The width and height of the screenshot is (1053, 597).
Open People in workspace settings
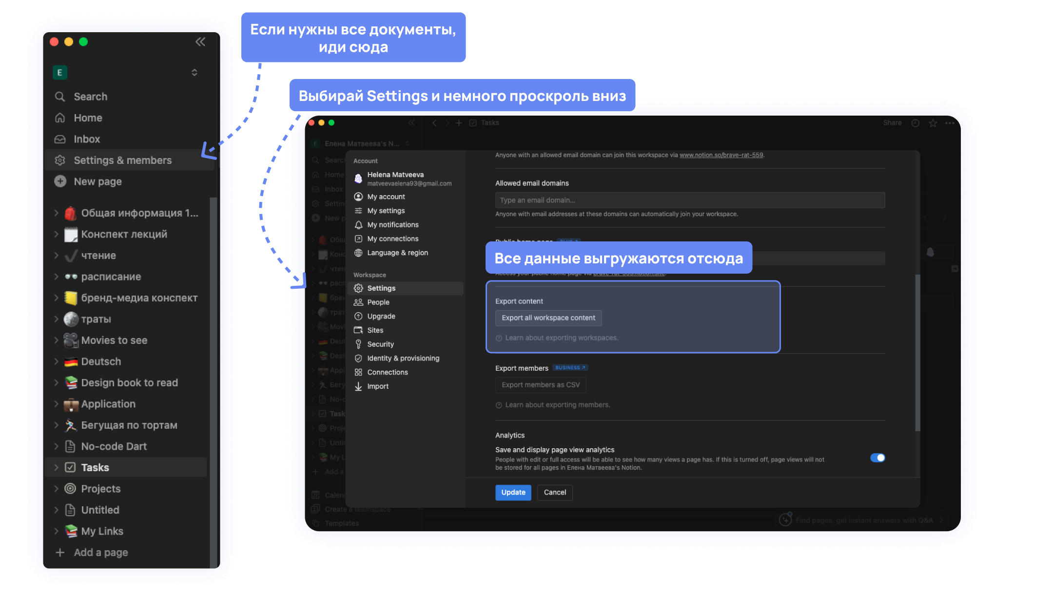click(378, 302)
